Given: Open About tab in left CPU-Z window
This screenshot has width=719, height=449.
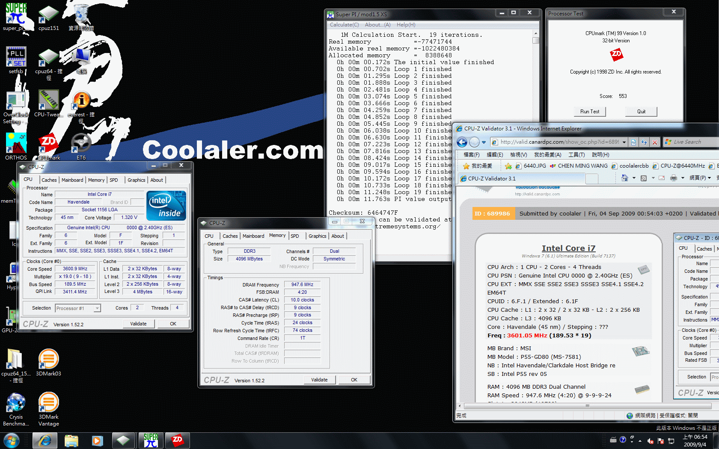Looking at the screenshot, I should click(x=157, y=180).
